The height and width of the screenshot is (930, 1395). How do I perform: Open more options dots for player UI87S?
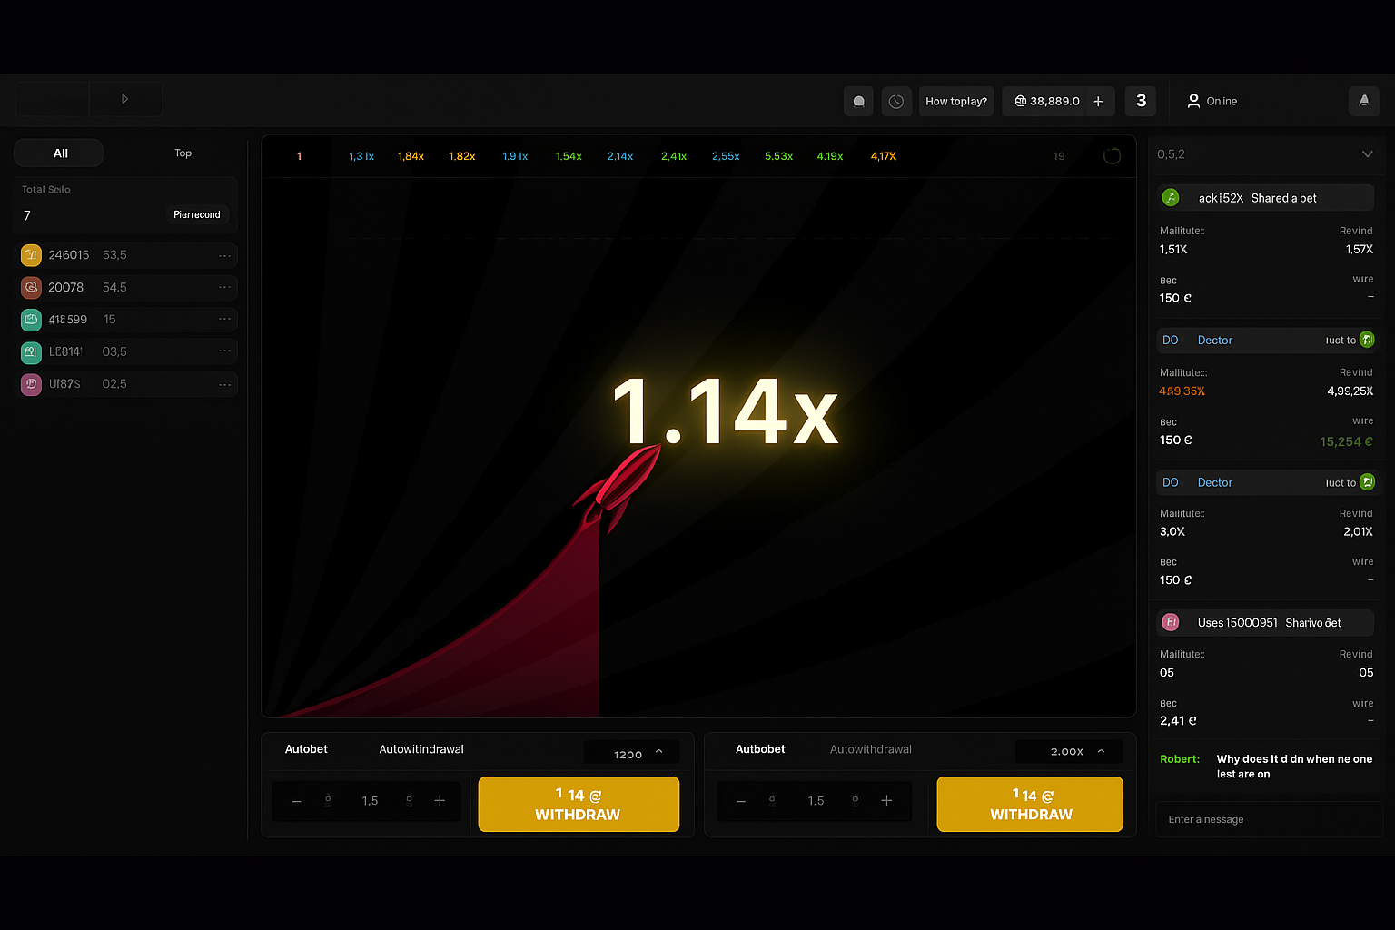coord(224,383)
